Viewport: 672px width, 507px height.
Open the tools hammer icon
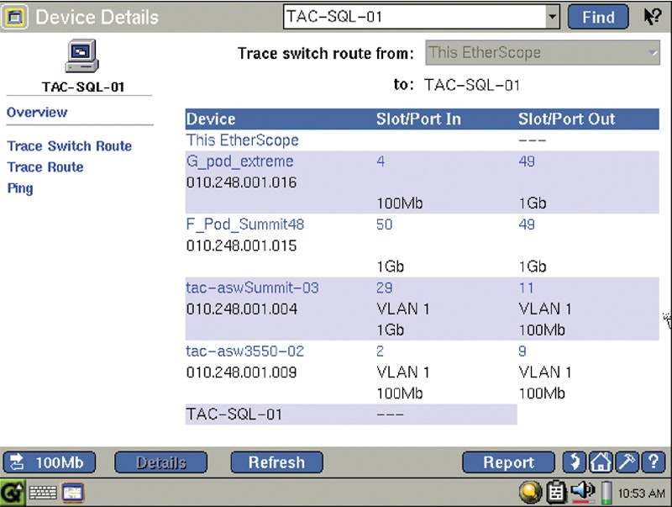click(x=627, y=462)
